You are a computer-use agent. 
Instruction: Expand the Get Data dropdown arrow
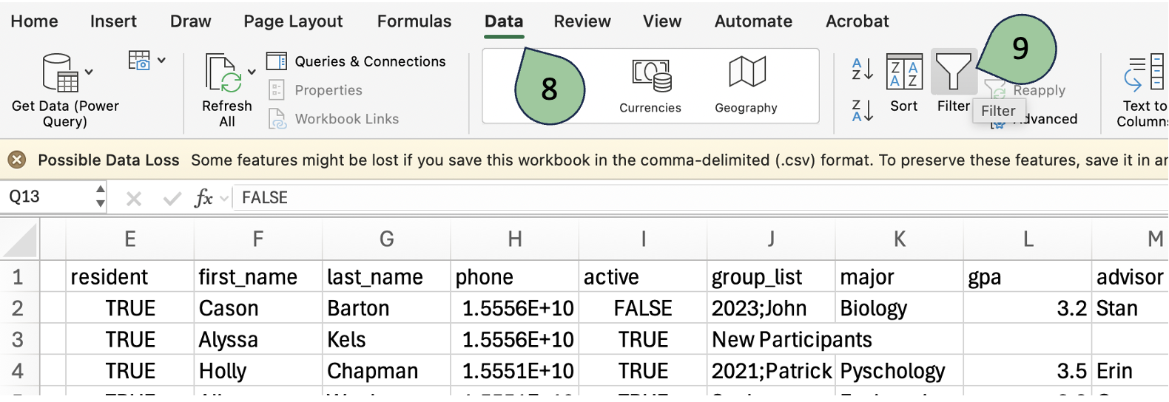click(90, 72)
